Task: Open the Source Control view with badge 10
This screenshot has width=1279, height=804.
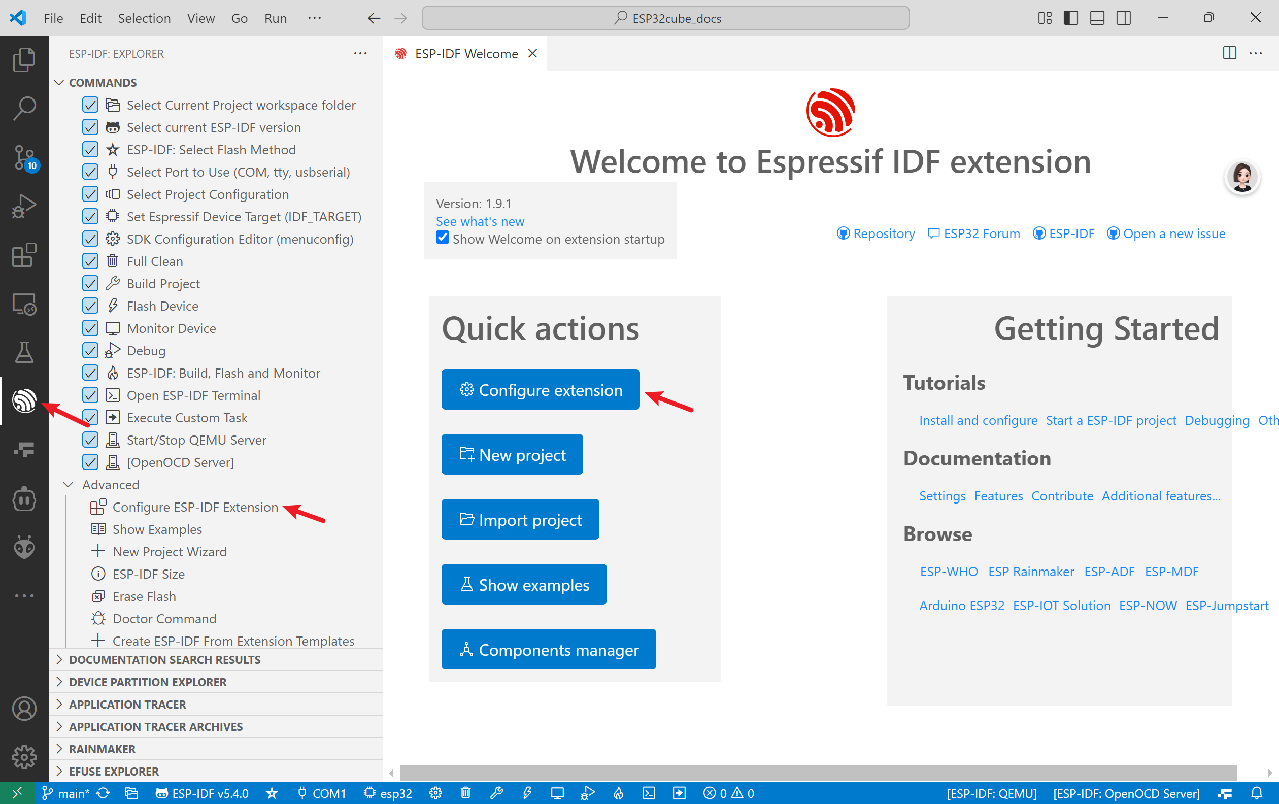Action: pyautogui.click(x=24, y=158)
